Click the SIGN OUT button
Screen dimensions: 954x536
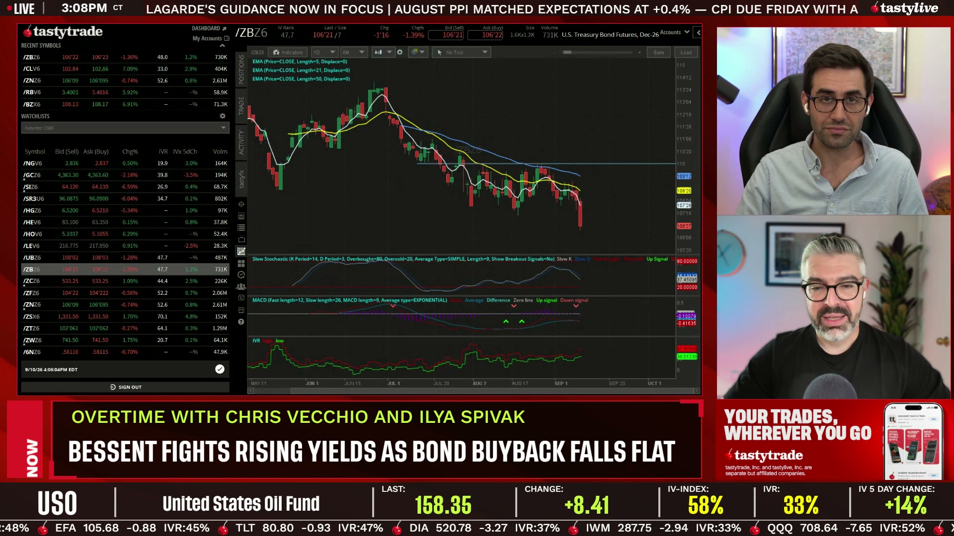point(125,387)
